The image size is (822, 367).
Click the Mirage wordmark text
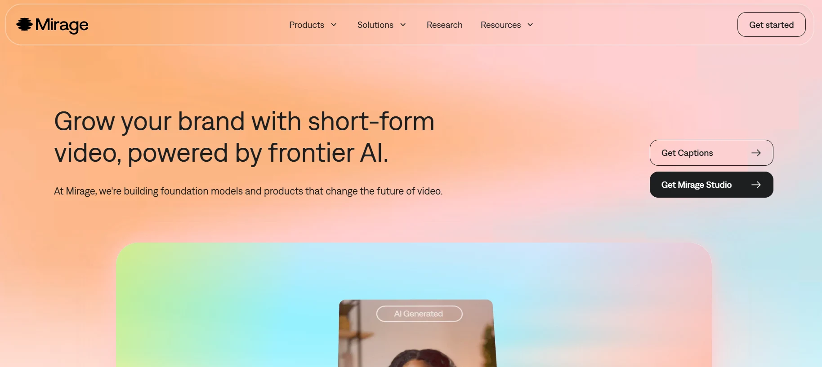click(62, 25)
